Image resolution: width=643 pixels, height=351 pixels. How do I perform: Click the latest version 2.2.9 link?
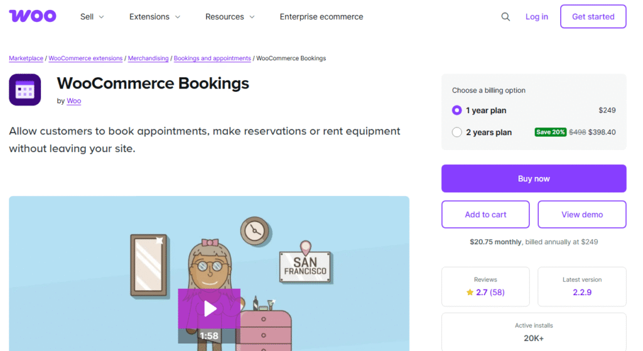[582, 293]
